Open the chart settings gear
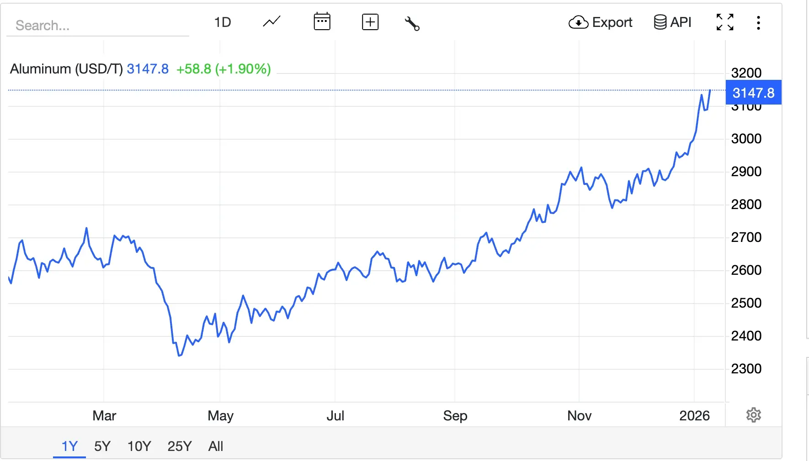Viewport: 809px width, 461px height. click(x=753, y=414)
